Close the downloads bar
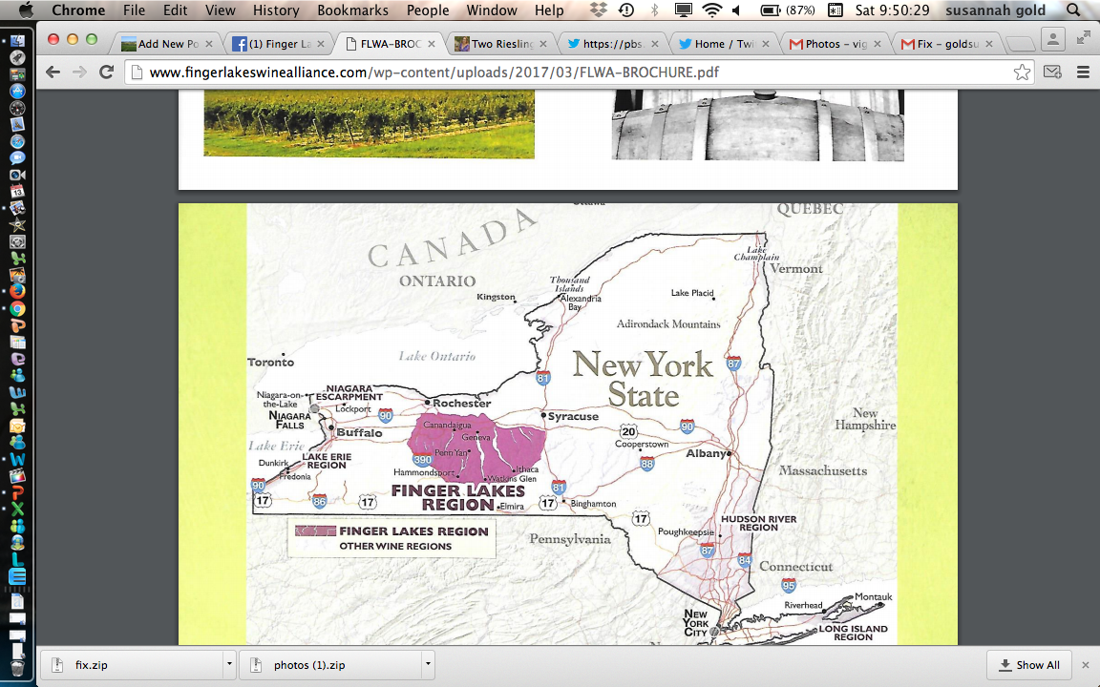The height and width of the screenshot is (687, 1100). tap(1085, 665)
